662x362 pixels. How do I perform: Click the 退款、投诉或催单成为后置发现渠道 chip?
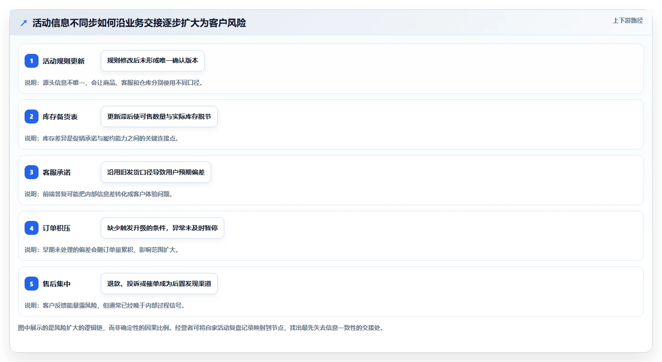click(x=159, y=284)
